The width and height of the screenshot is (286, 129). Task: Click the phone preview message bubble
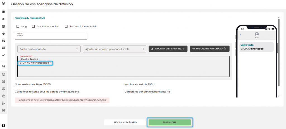coord(256,47)
